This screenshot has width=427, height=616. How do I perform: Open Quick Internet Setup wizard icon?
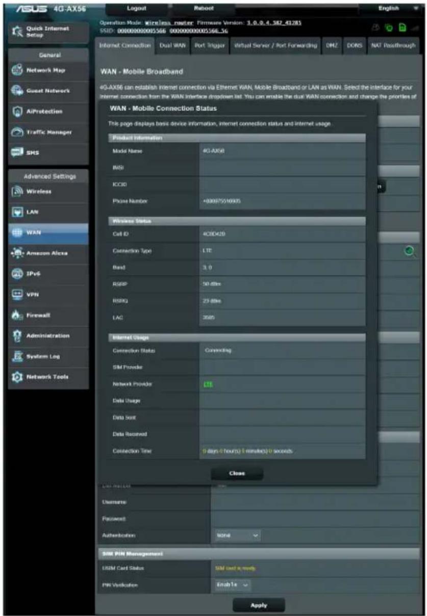tap(16, 32)
